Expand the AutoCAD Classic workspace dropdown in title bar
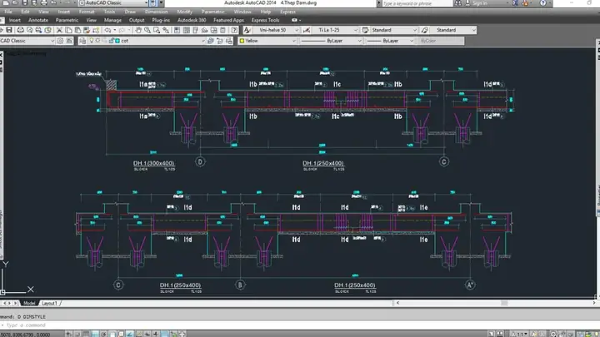This screenshot has height=337, width=600. point(113,3)
